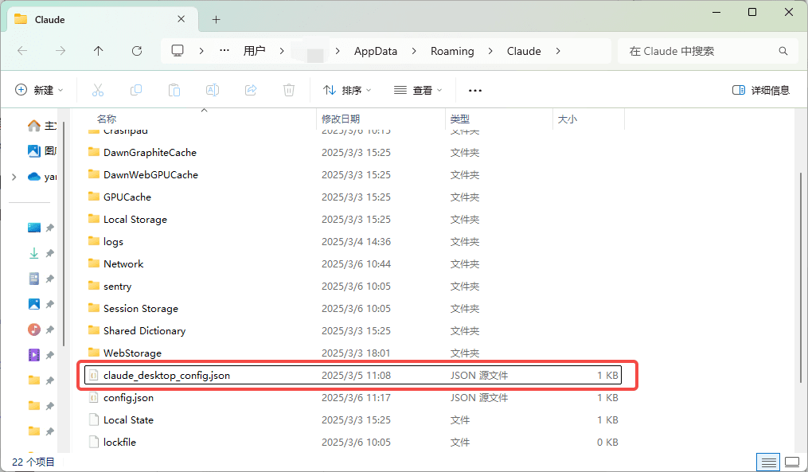Viewport: 808px width, 472px height.
Task: Click the Share icon in toolbar
Action: (x=251, y=90)
